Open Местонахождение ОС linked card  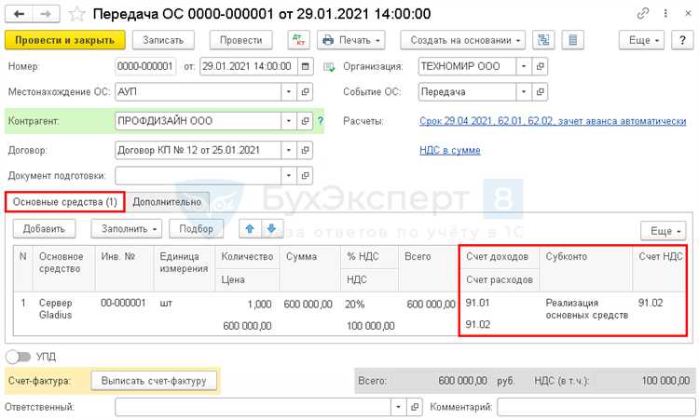pyautogui.click(x=305, y=92)
